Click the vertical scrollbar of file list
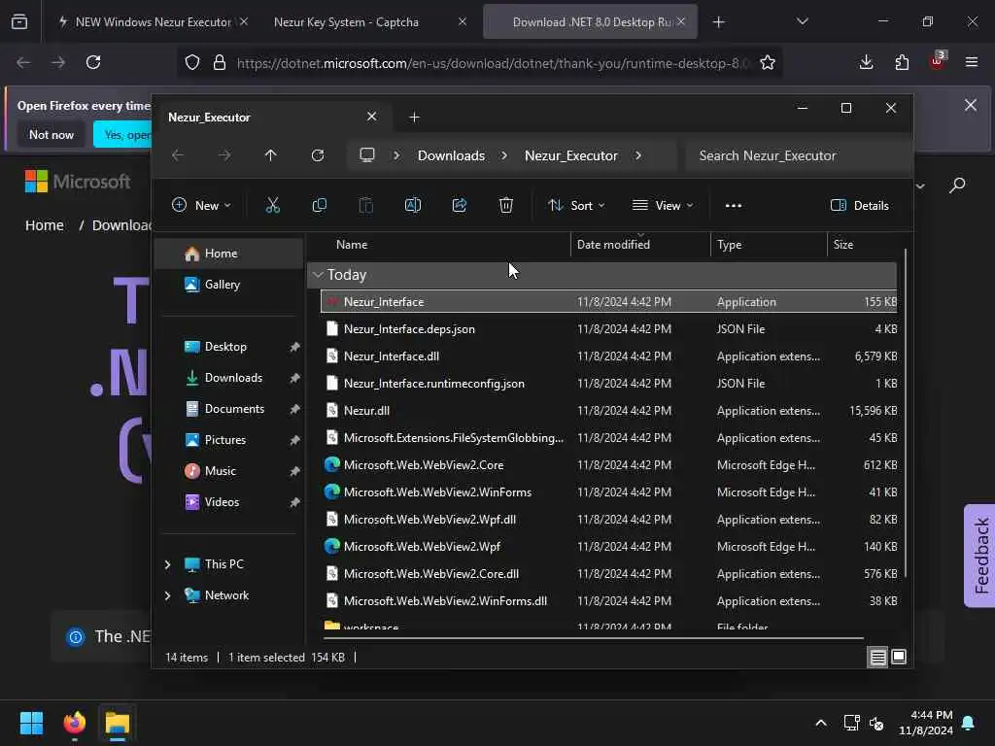 [906, 412]
